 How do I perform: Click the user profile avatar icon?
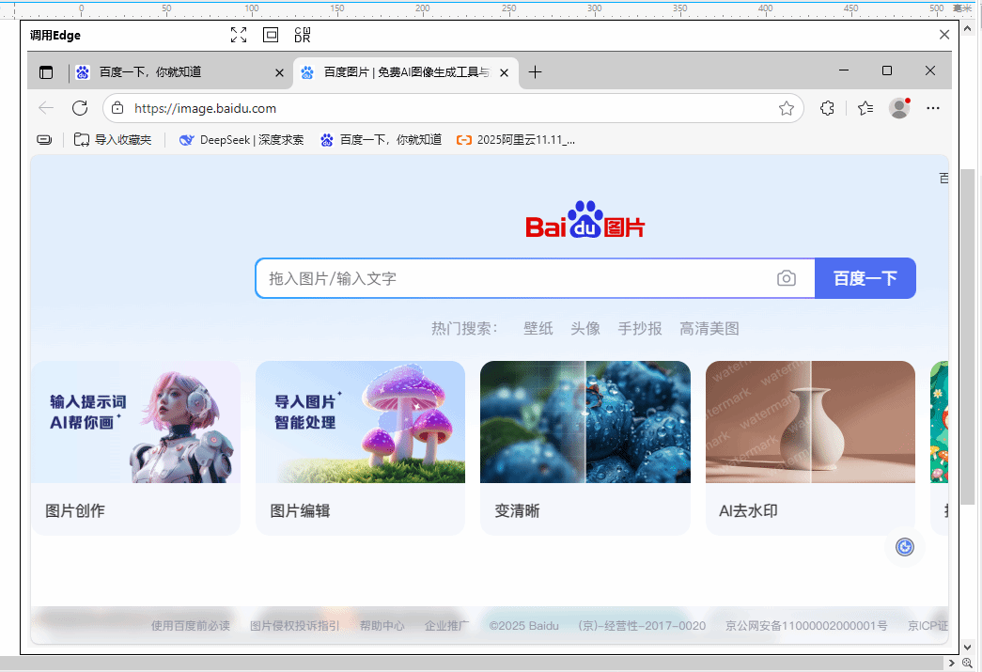pos(899,108)
